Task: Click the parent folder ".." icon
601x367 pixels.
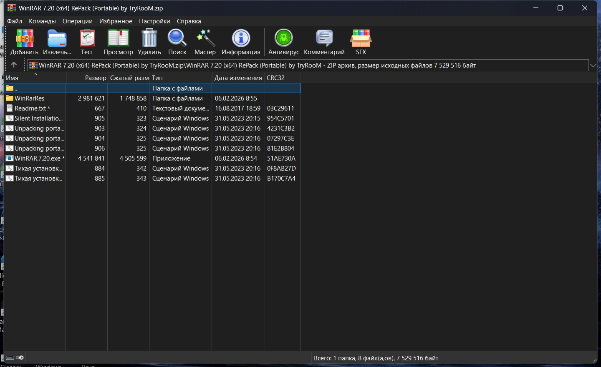Action: click(10, 88)
